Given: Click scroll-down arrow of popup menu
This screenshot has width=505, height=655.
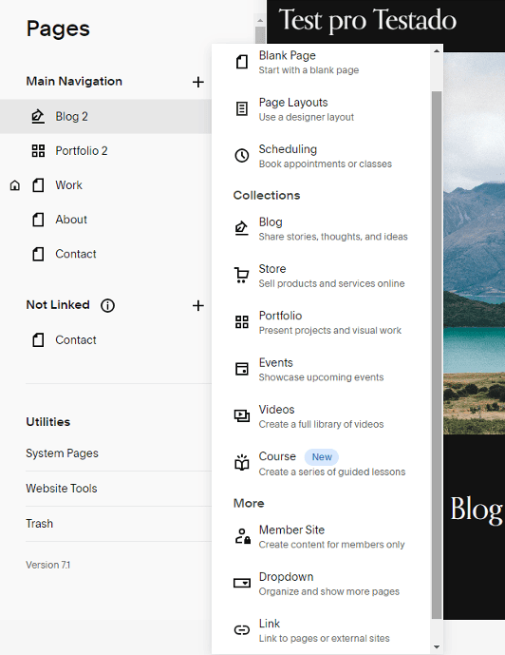Looking at the screenshot, I should point(437,647).
